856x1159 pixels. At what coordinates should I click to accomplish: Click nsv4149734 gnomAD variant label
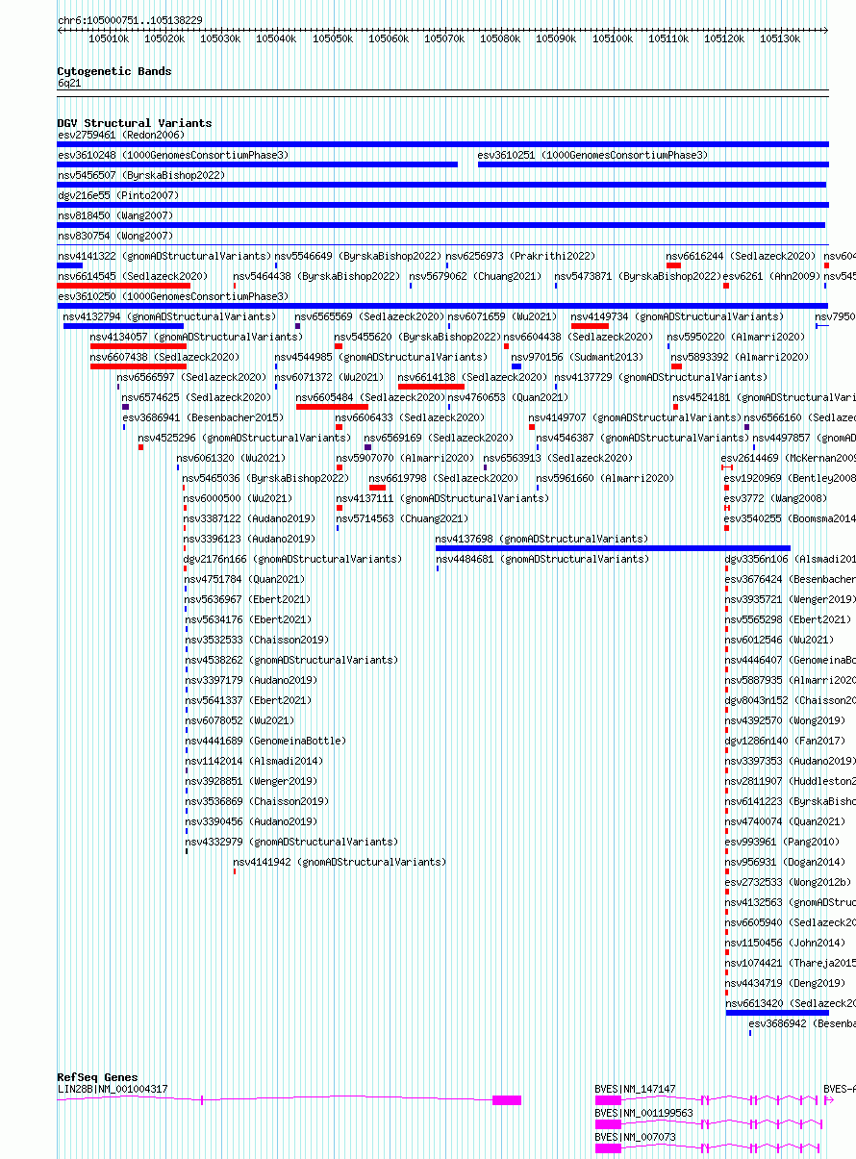(x=677, y=316)
